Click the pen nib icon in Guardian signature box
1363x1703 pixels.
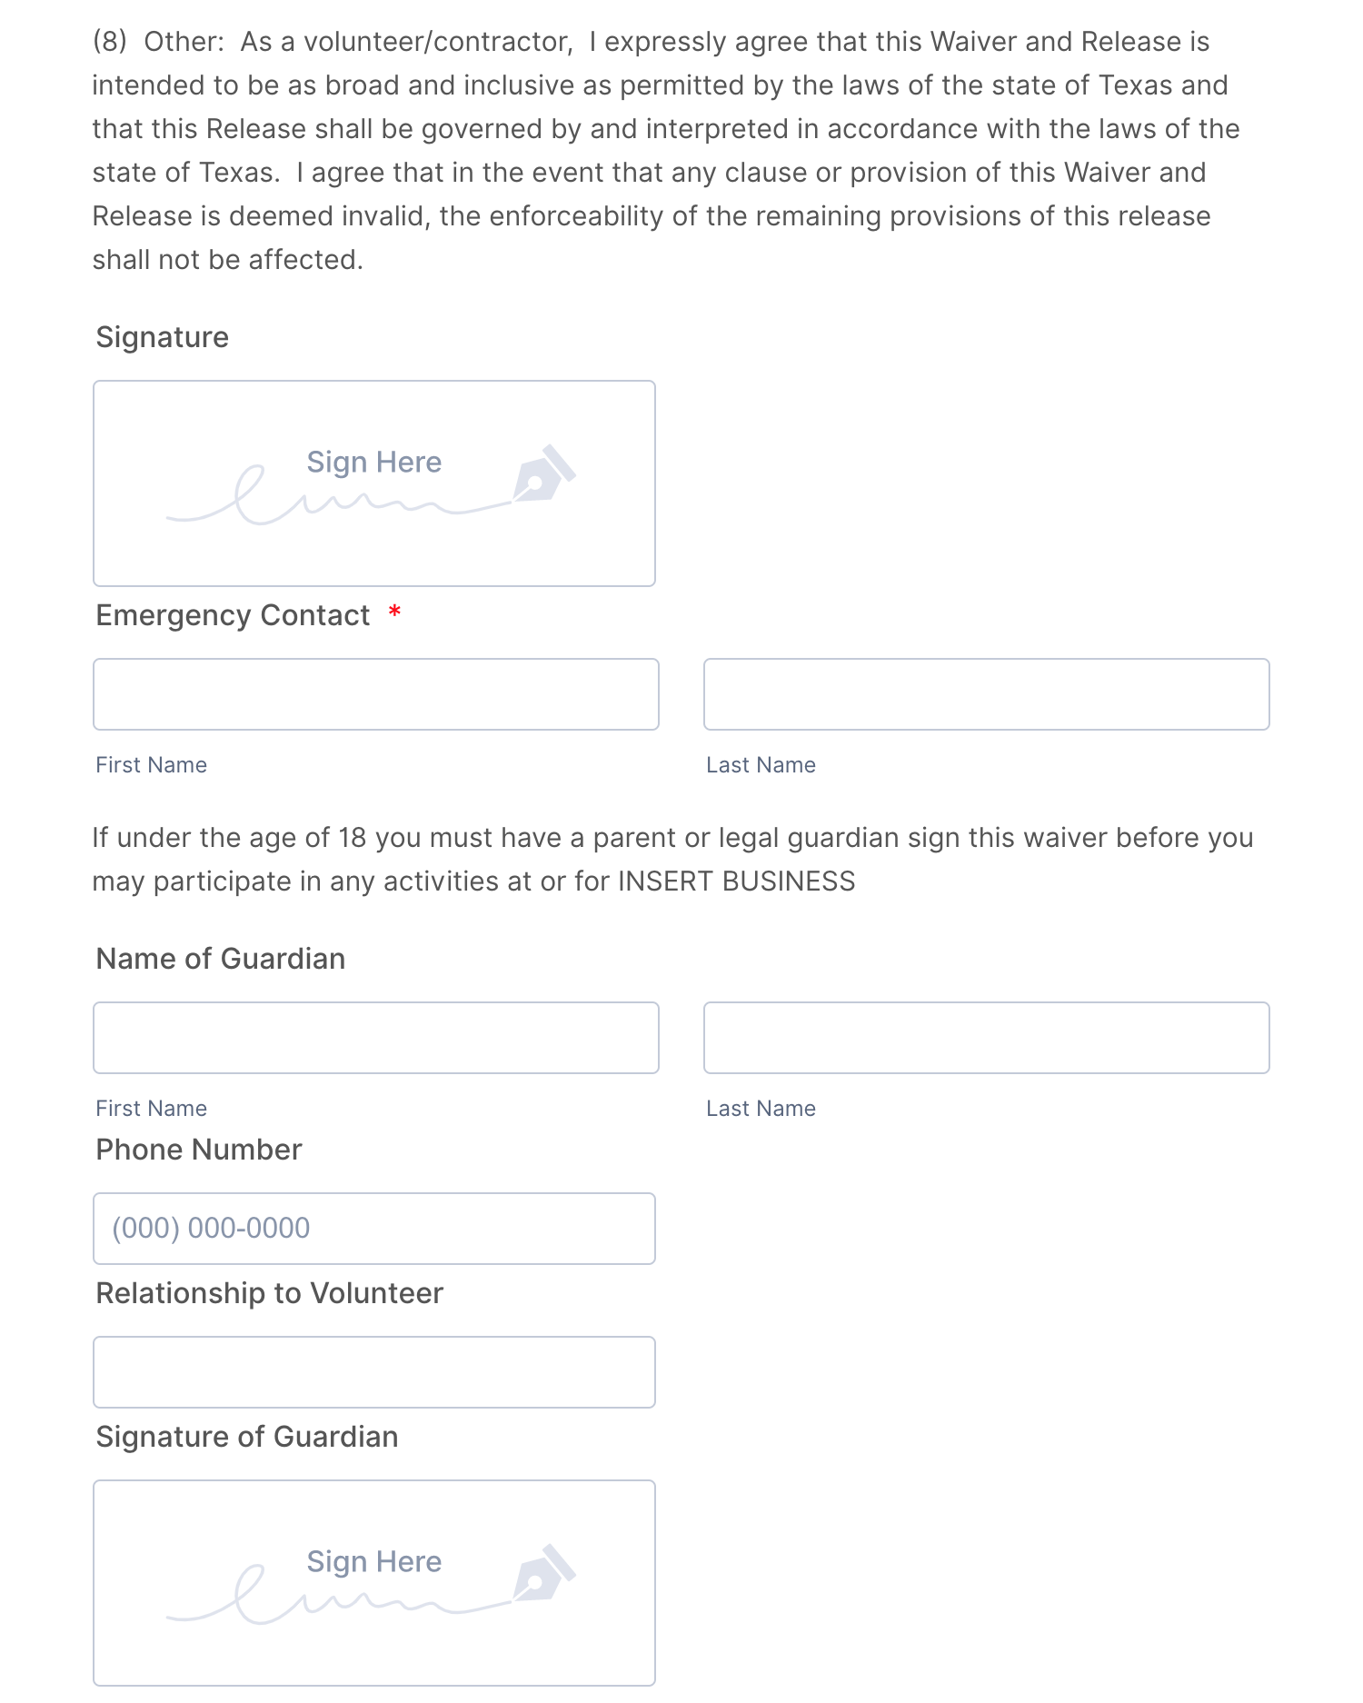(x=543, y=1574)
